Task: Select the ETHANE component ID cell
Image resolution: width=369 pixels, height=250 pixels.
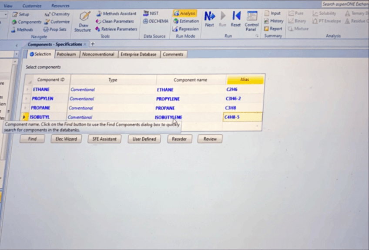Action: click(x=50, y=89)
